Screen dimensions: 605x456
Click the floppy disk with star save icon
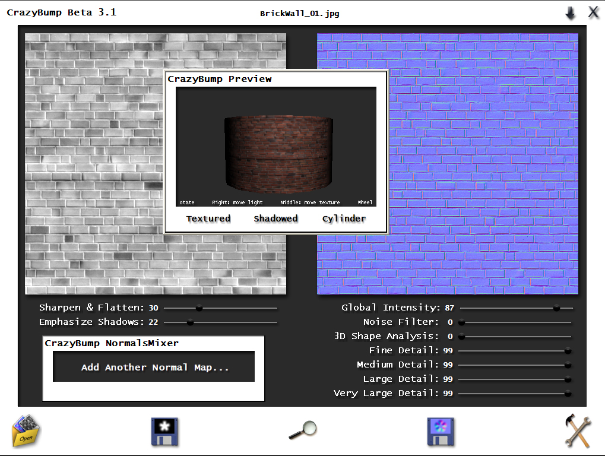[164, 432]
